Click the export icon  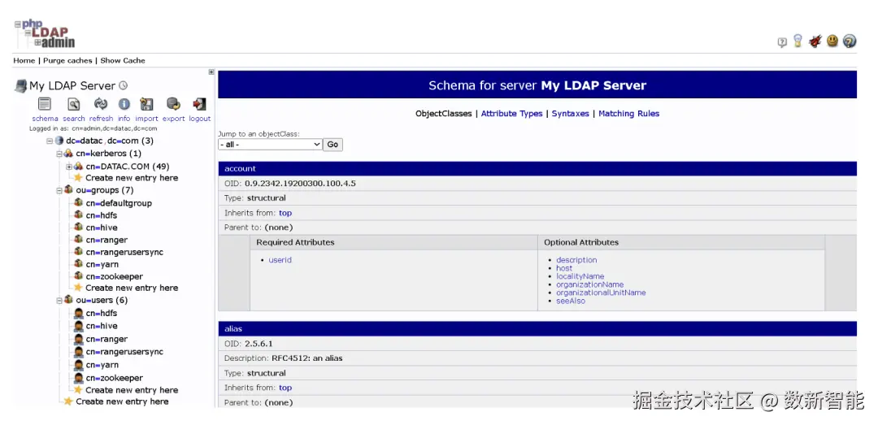pyautogui.click(x=174, y=104)
